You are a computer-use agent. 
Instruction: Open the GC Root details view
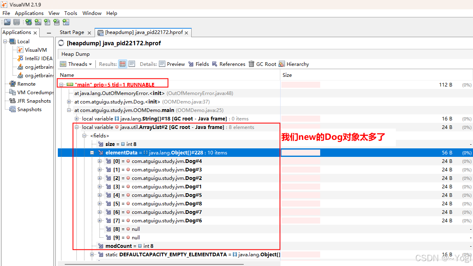(262, 64)
